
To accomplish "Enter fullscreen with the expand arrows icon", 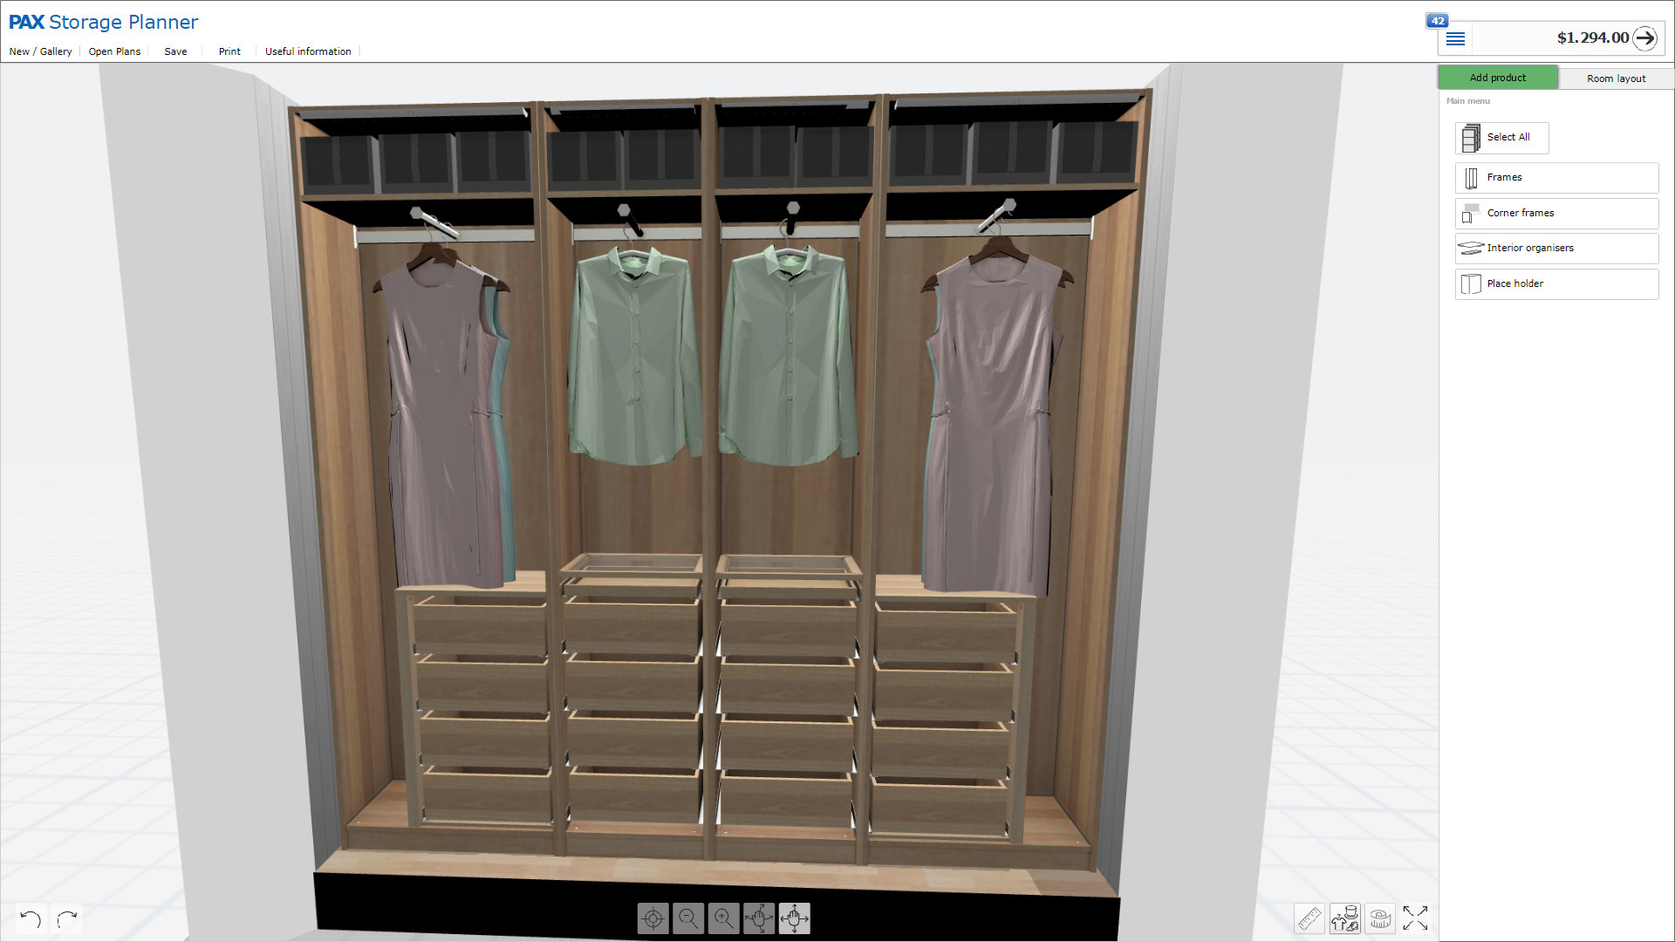I will click(x=1415, y=918).
